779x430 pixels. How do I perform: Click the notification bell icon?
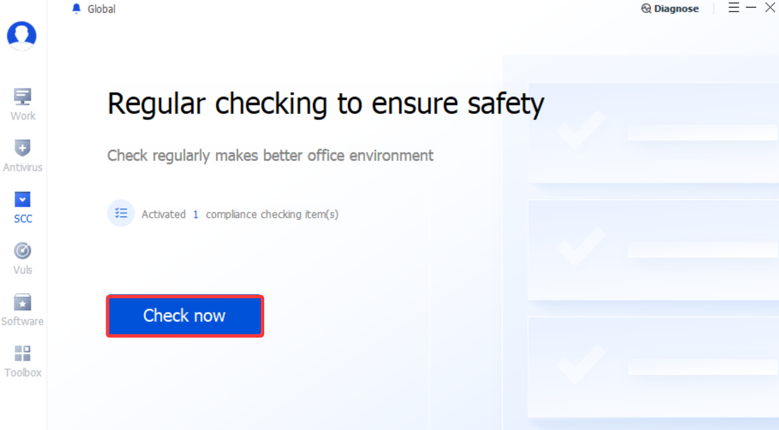[x=76, y=9]
